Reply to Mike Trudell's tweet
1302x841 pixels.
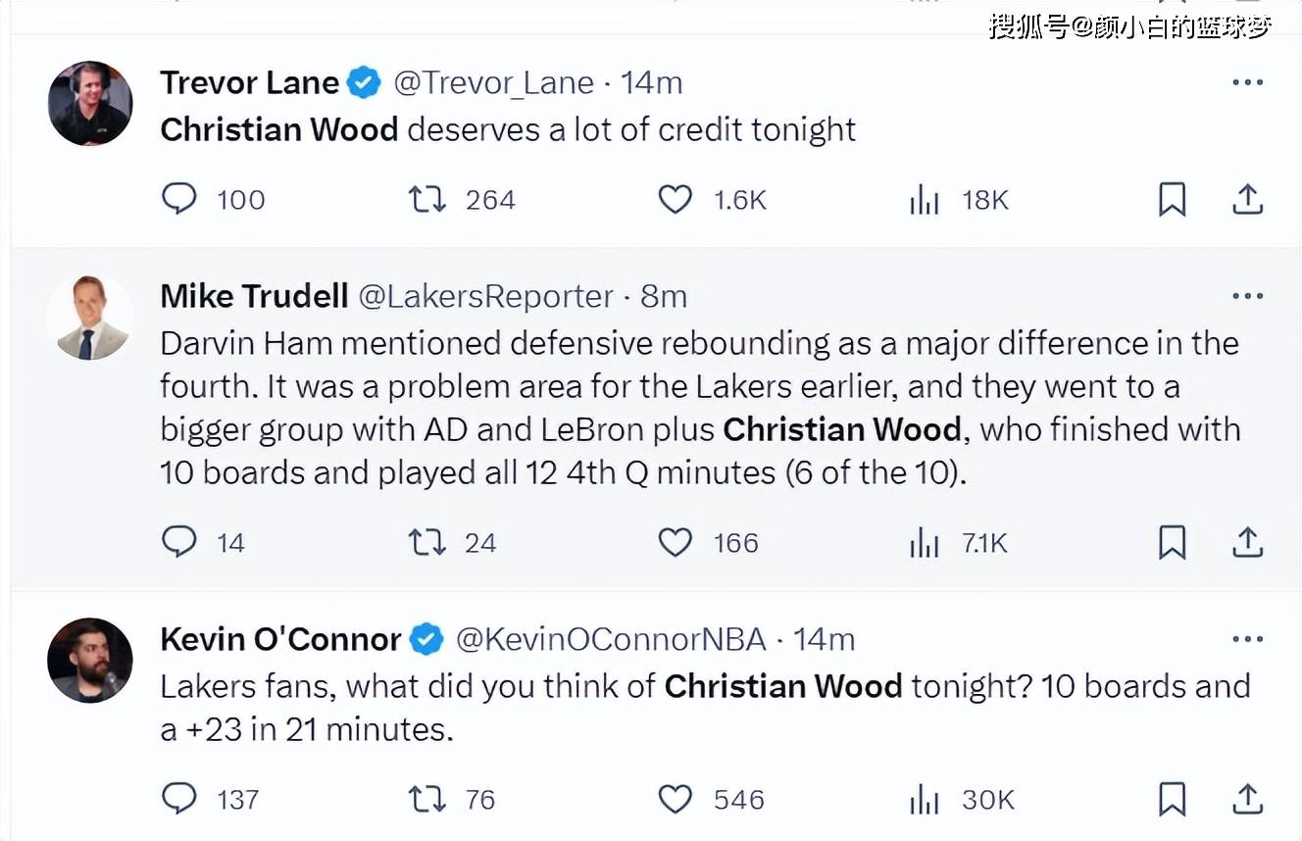(x=179, y=542)
